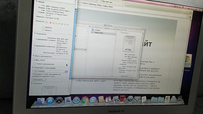Open the Preview app in the Dock
This screenshot has height=114, width=203.
pyautogui.click(x=68, y=100)
